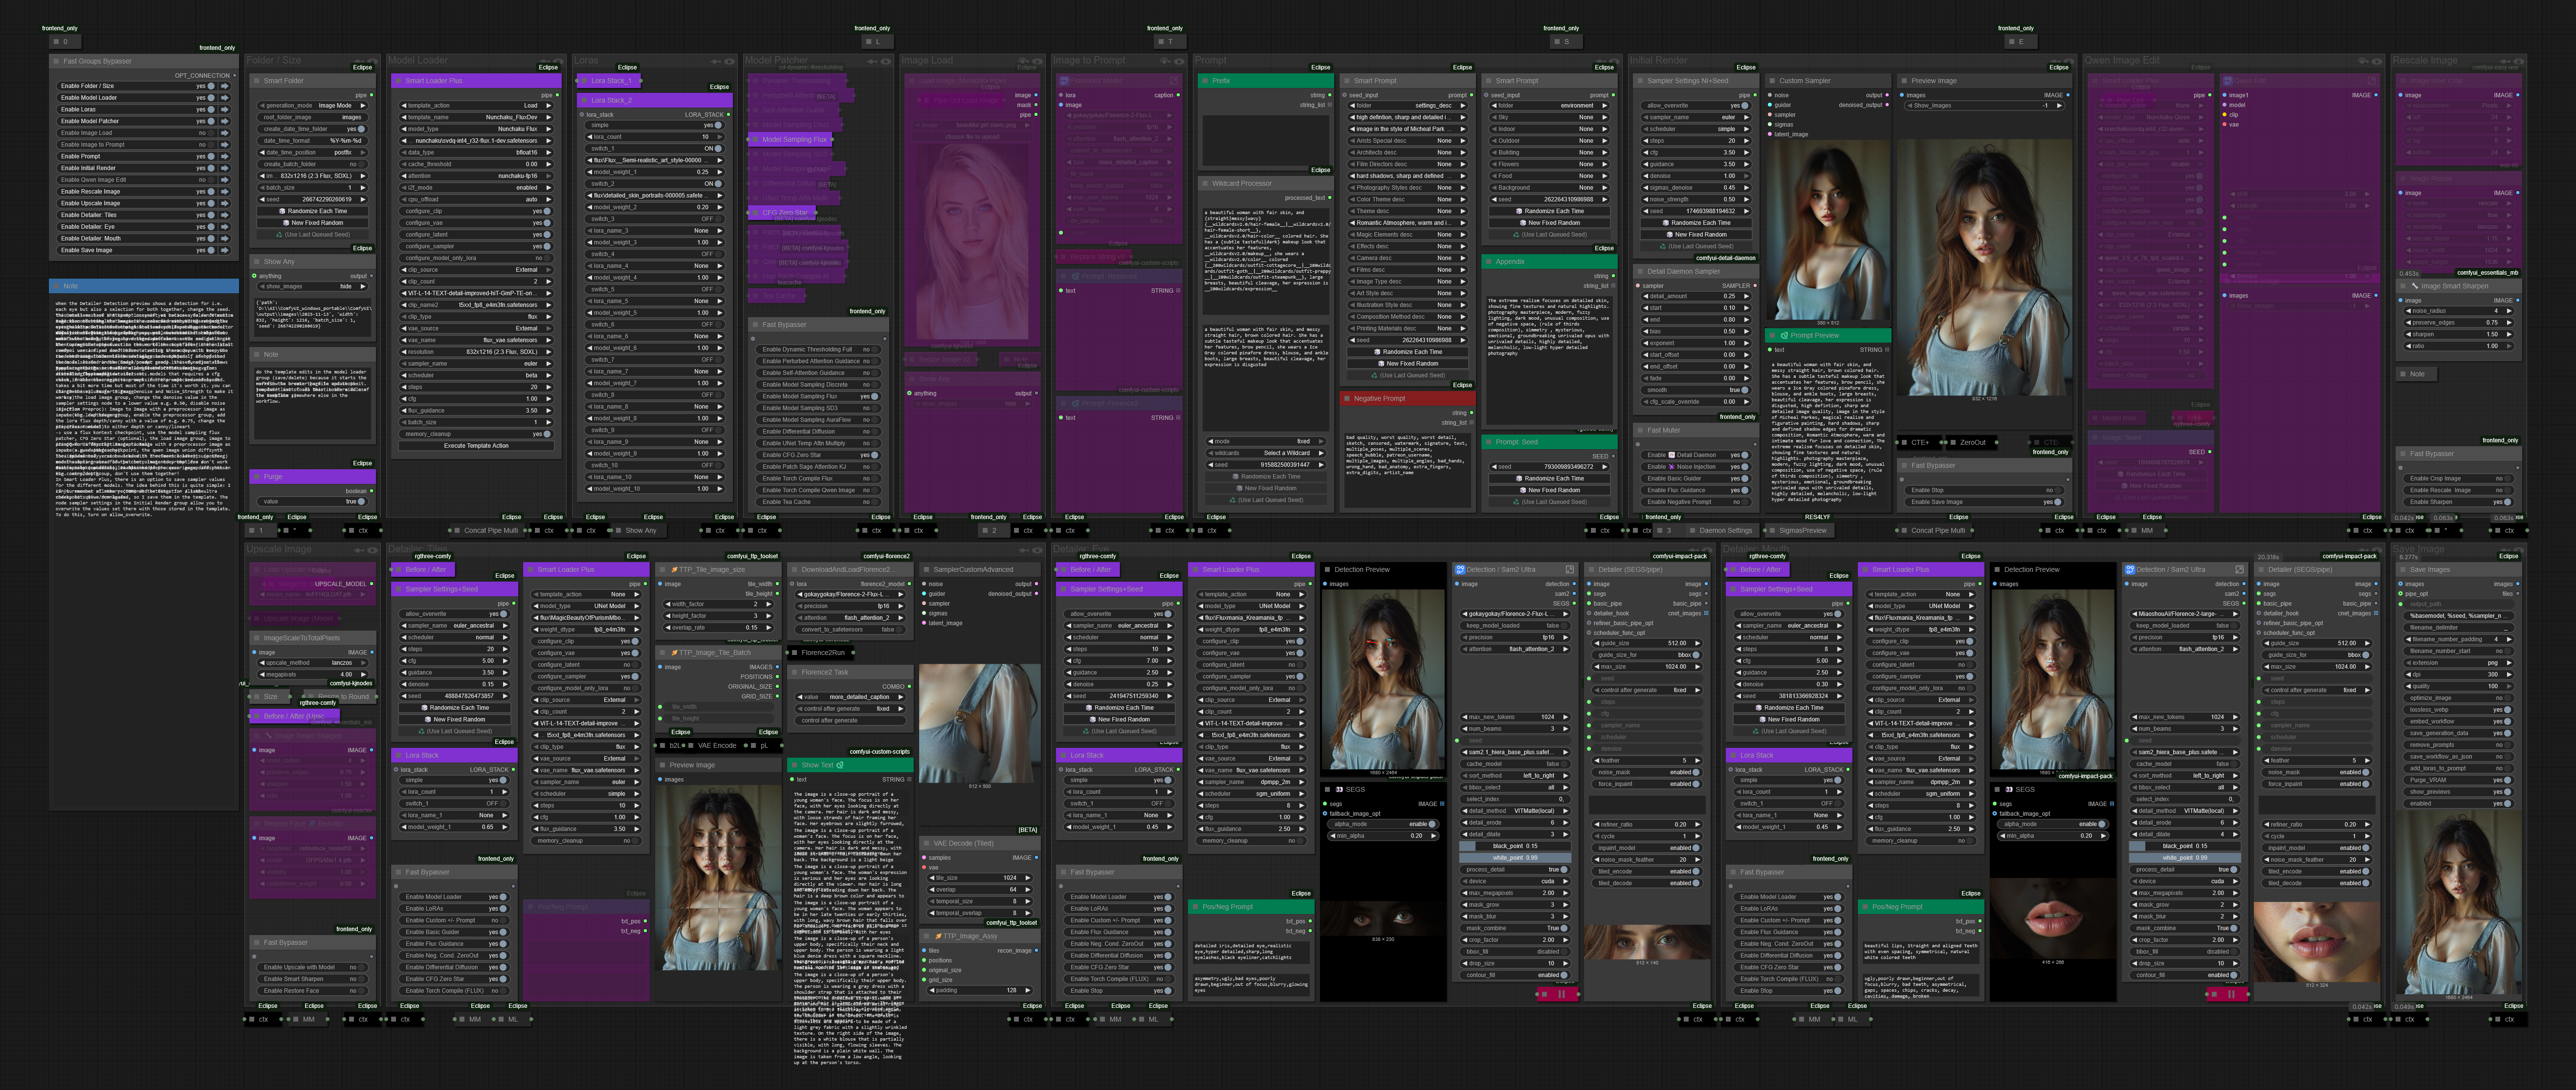Click the recycle icon in Smart Folder's Use Last Queued Seed
Viewport: 2576px width, 1090px height.
[x=279, y=235]
